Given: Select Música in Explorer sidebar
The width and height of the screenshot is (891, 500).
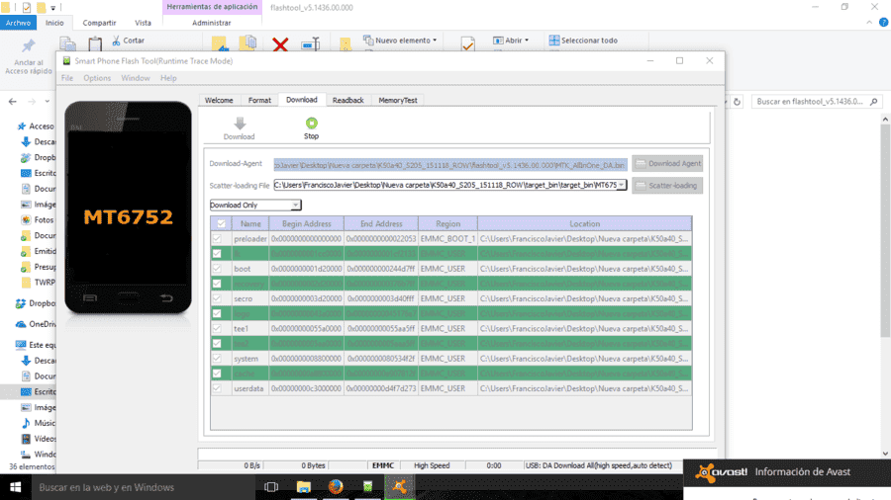Looking at the screenshot, I should pos(39,423).
